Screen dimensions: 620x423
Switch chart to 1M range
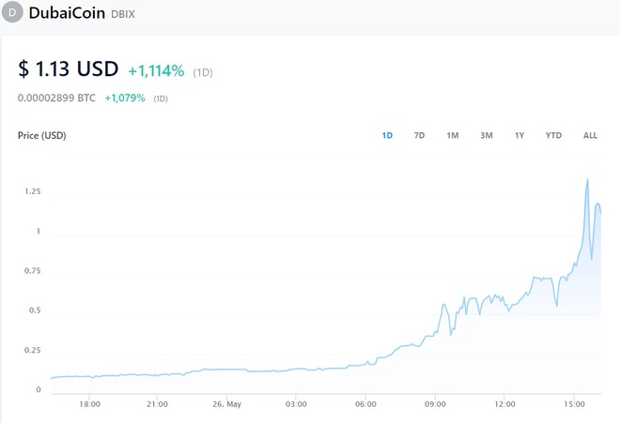tap(453, 135)
